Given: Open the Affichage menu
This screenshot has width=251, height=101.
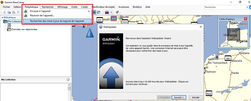Looking at the screenshot, I should click(62, 7).
